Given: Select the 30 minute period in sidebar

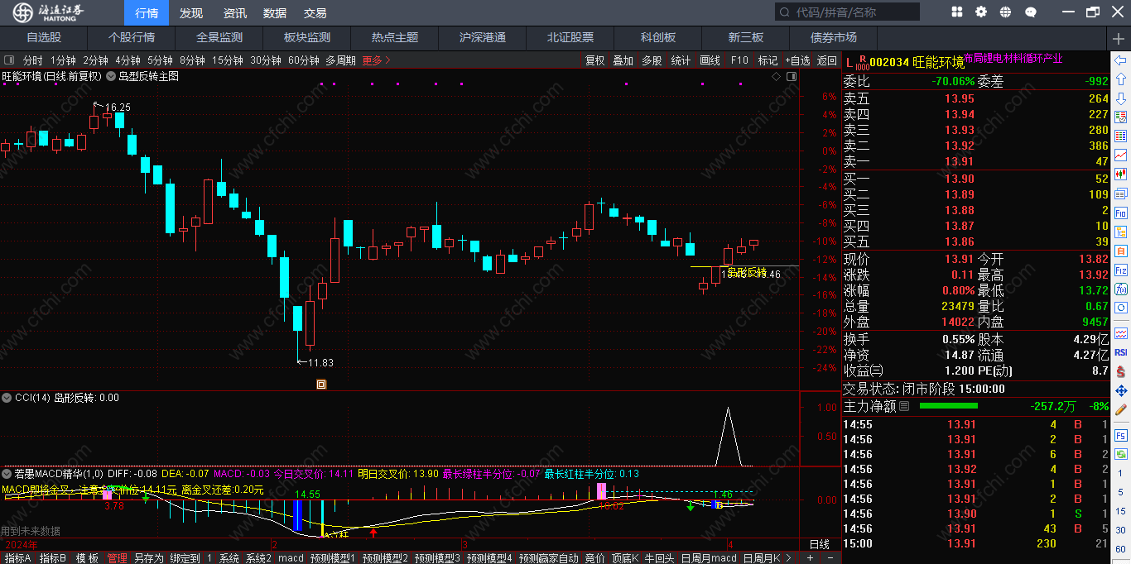Looking at the screenshot, I should pyautogui.click(x=1121, y=530).
